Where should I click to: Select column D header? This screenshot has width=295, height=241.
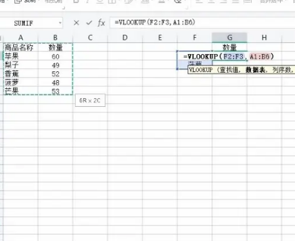(x=125, y=38)
